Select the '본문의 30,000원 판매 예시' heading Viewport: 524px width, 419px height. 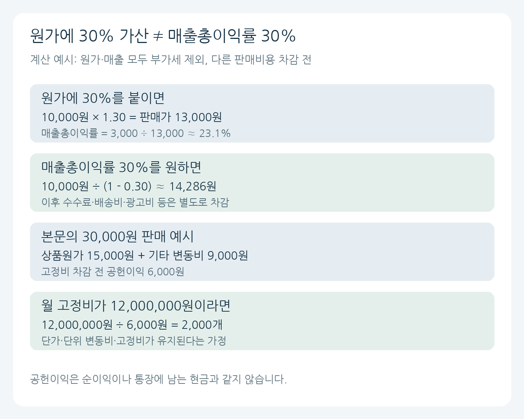[x=118, y=236]
